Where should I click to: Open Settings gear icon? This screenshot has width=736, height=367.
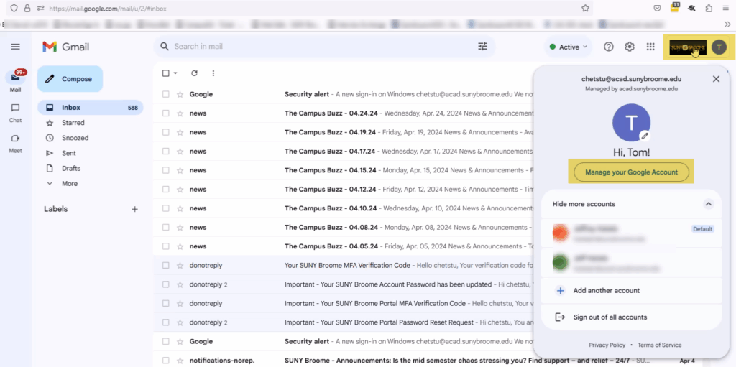pos(630,47)
